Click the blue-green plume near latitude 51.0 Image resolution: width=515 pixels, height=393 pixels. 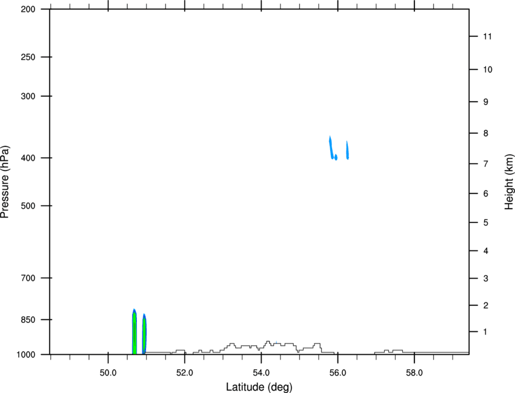tap(144, 334)
